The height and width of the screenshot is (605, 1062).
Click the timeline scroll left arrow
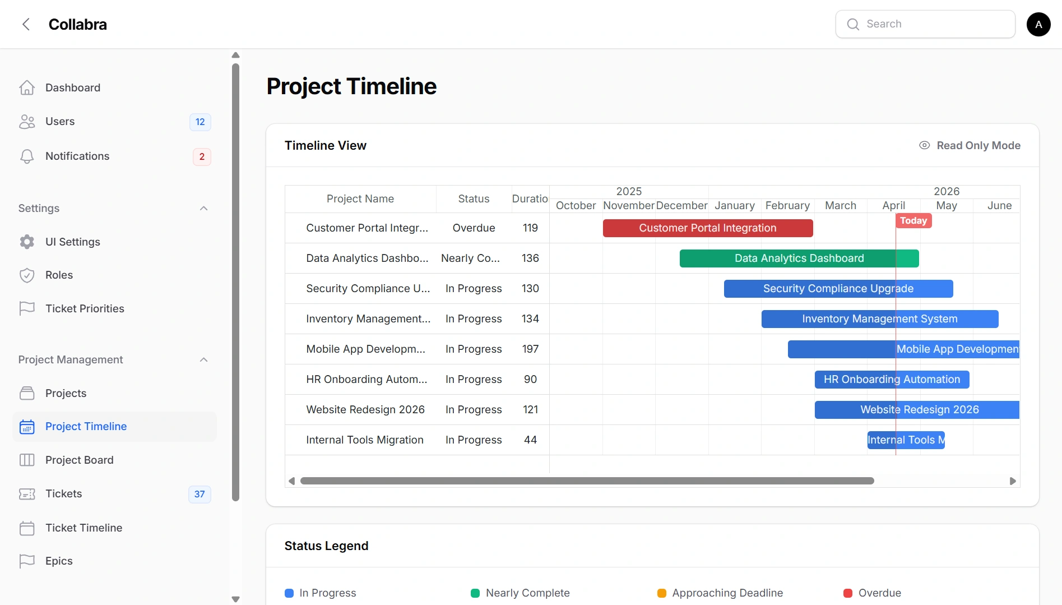[x=291, y=481]
